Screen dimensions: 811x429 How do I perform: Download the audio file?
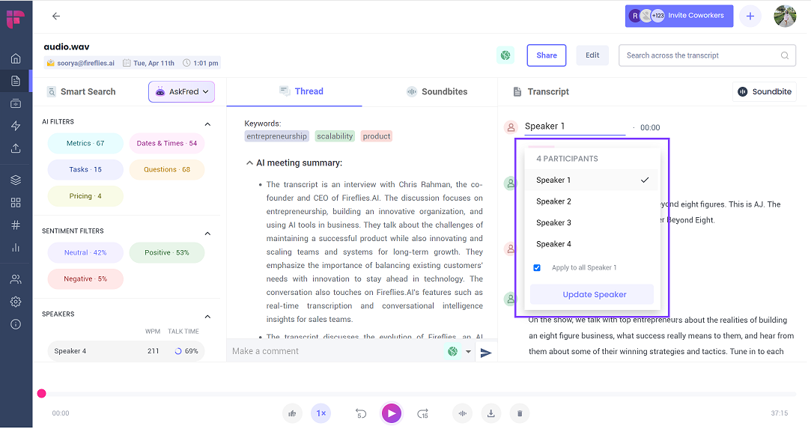(x=490, y=413)
